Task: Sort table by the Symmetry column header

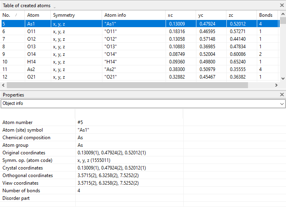Action: 75,15
